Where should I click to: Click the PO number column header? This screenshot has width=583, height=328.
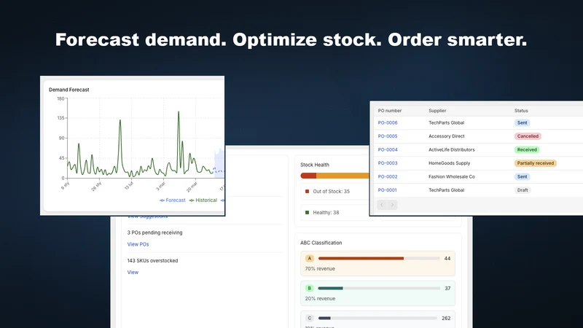tap(390, 111)
